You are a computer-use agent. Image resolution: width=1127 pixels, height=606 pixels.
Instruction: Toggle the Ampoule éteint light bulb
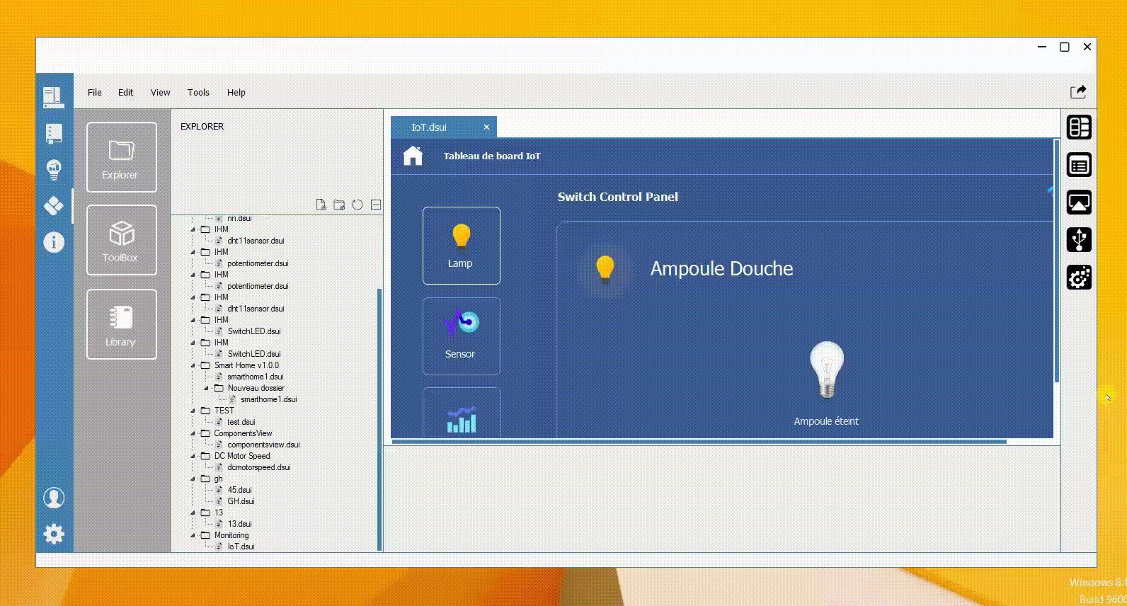click(x=826, y=370)
